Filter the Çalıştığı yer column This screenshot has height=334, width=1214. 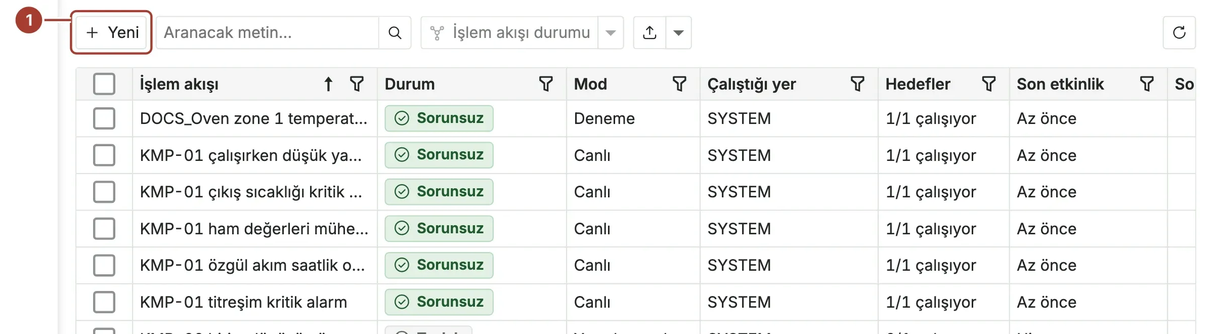[857, 84]
